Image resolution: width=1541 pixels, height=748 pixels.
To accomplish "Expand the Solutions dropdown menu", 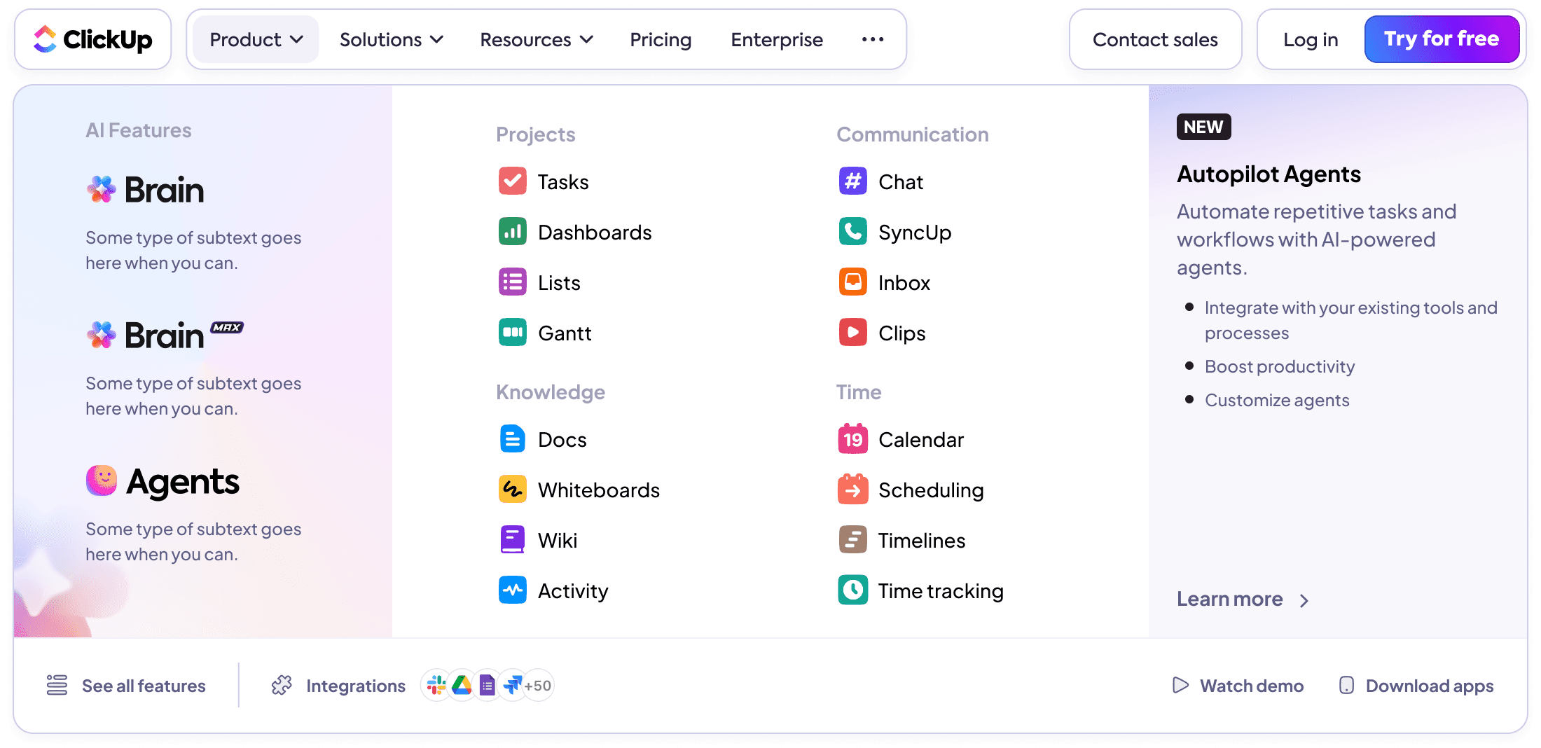I will pos(392,39).
